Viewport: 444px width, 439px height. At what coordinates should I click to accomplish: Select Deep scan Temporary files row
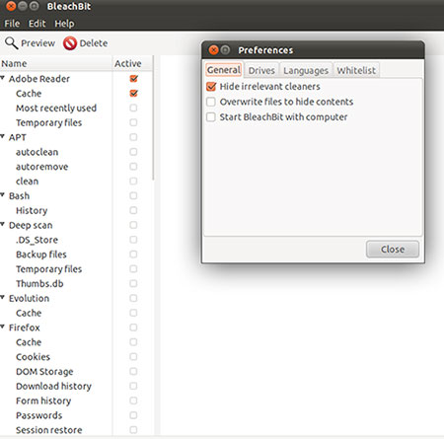(x=76, y=268)
